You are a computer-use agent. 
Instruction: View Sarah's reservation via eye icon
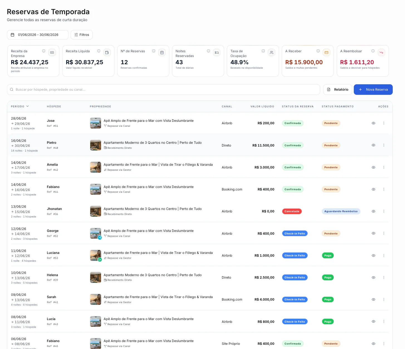[374, 300]
